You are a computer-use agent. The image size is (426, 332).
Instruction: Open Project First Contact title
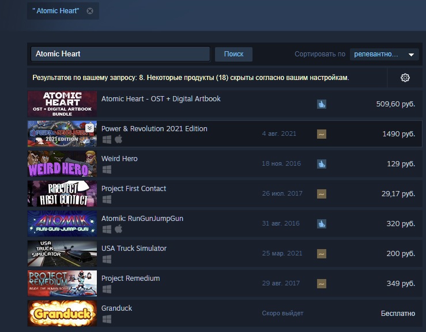pos(134,189)
